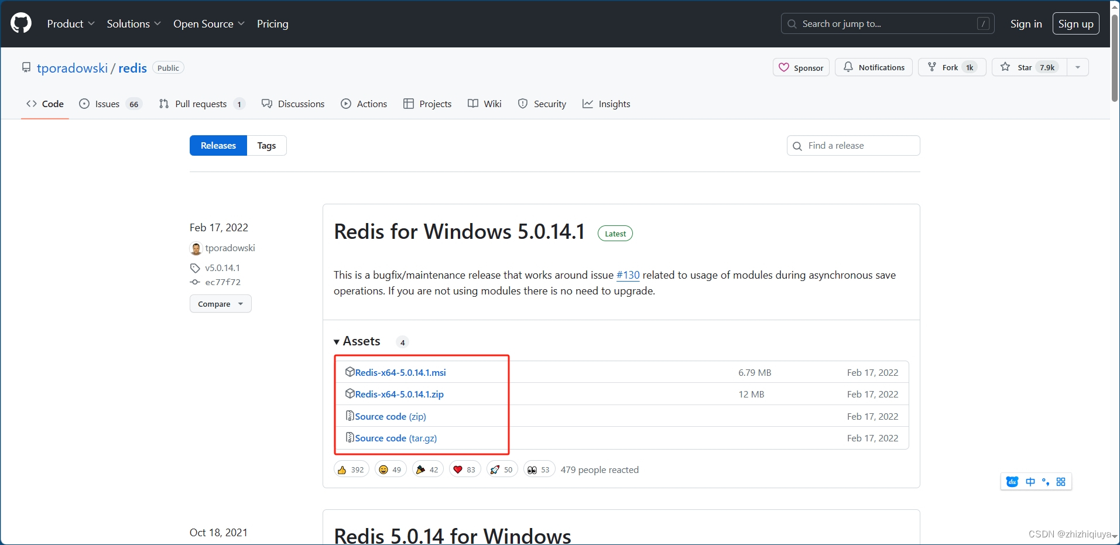Download Redis-x64-5.0.14.1.zip
This screenshot has width=1120, height=545.
(399, 395)
